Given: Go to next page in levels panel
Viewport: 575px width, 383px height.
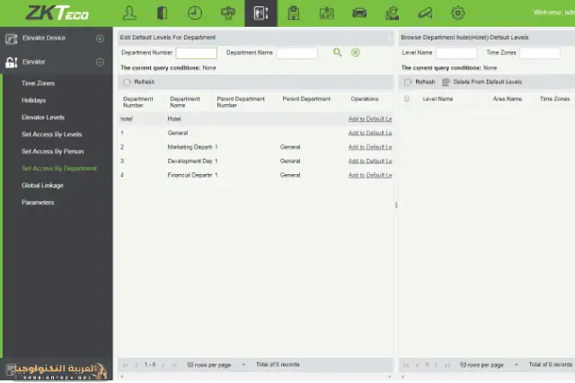Looking at the screenshot, I should point(436,365).
